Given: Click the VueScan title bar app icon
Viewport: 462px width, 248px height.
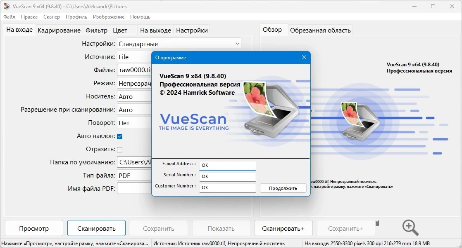Looking at the screenshot, I should (7, 6).
